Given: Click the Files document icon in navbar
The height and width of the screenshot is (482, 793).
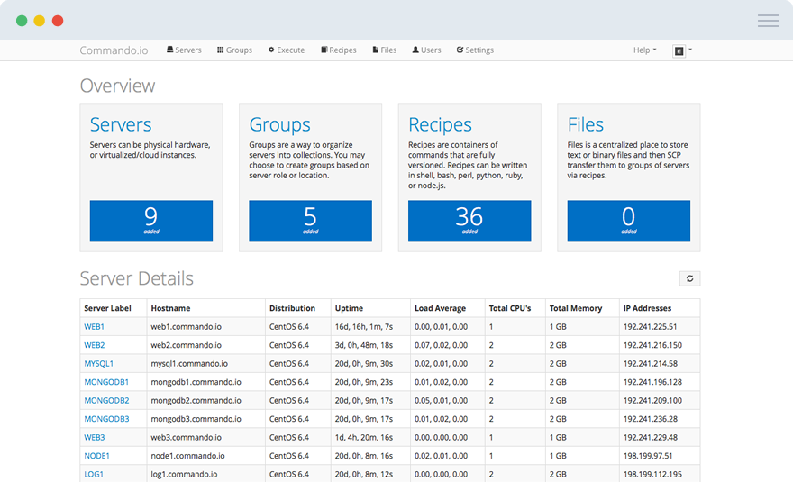Looking at the screenshot, I should pyautogui.click(x=376, y=50).
